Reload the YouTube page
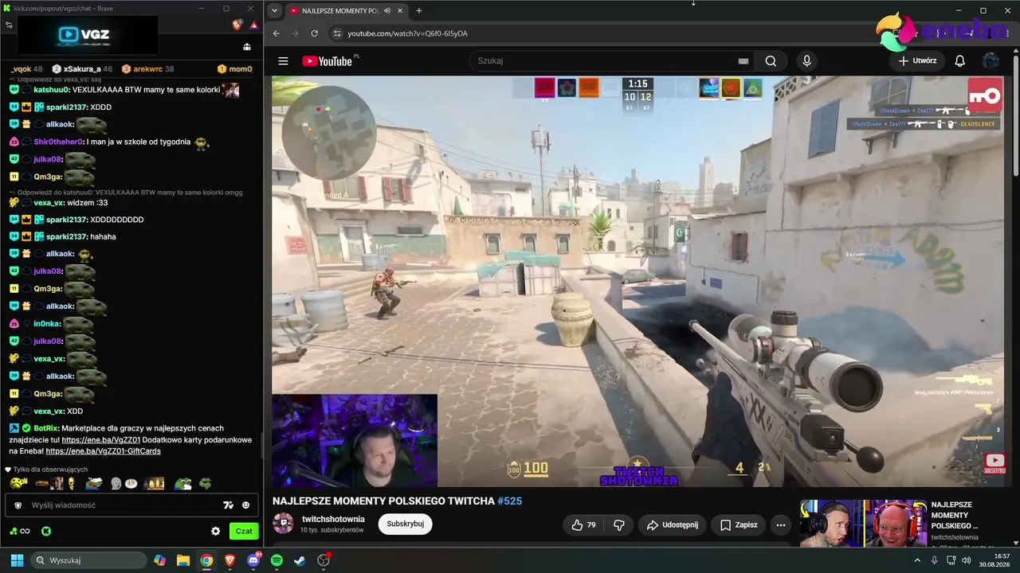The image size is (1020, 573). [x=315, y=33]
